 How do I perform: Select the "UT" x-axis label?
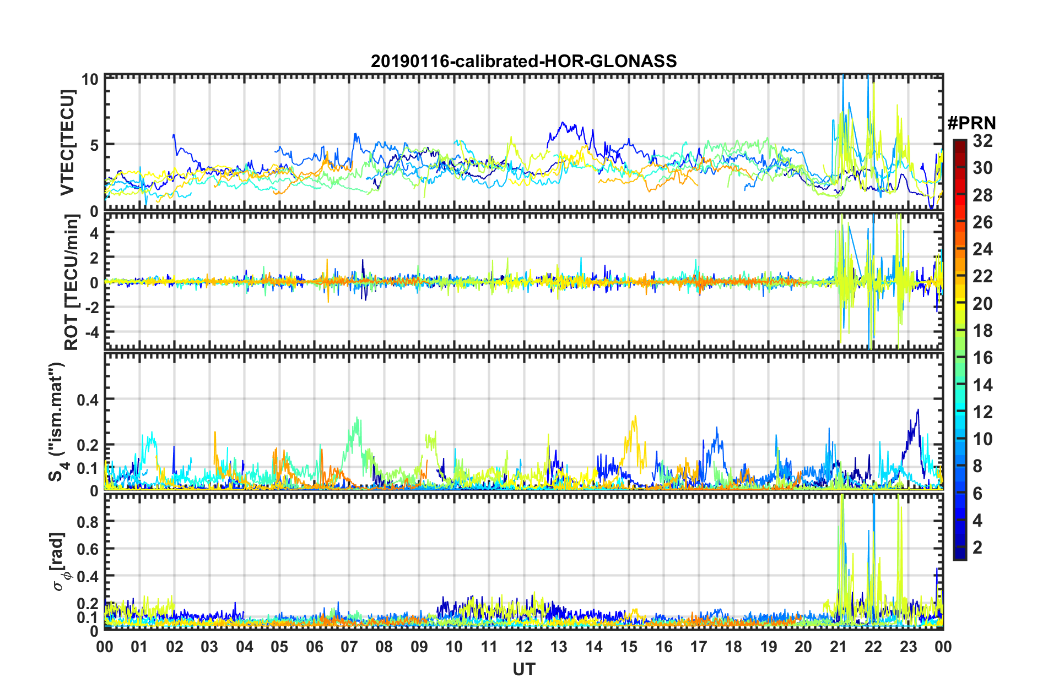tap(524, 669)
